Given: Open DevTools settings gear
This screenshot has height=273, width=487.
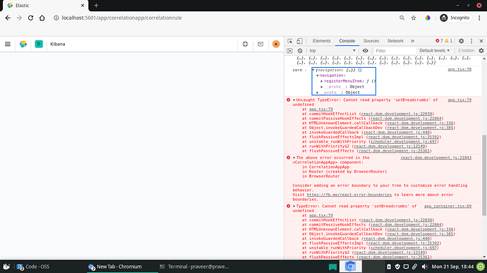Looking at the screenshot, I should point(461,41).
